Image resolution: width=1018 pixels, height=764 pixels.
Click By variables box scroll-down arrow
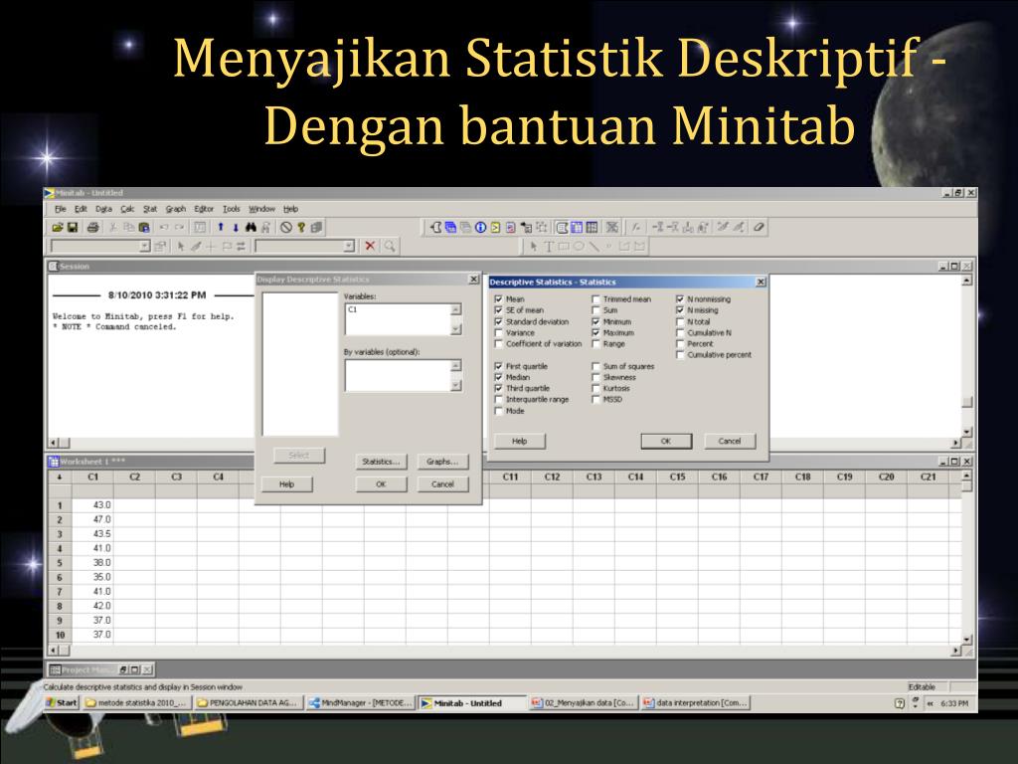[x=455, y=385]
